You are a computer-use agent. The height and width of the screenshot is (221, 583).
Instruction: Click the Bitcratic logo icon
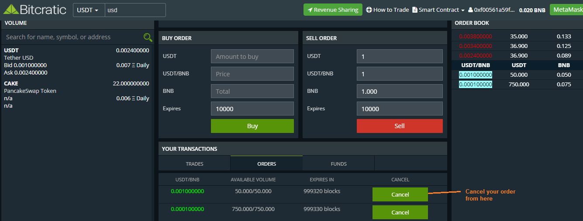11,9
